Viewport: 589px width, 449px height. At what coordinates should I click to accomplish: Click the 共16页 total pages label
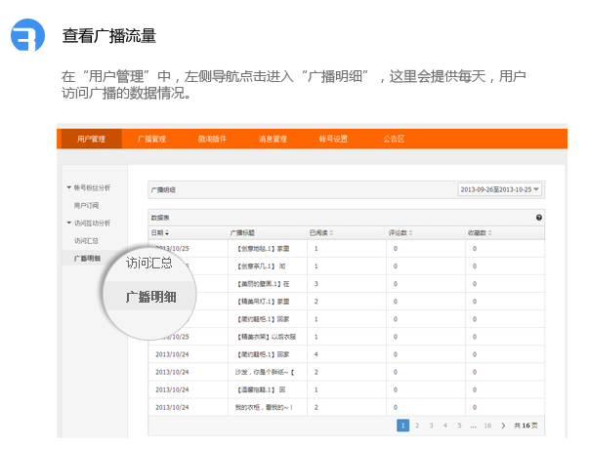point(526,426)
